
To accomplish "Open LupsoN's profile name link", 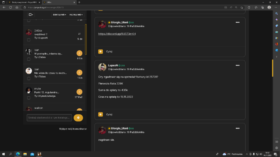I will (x=113, y=65).
